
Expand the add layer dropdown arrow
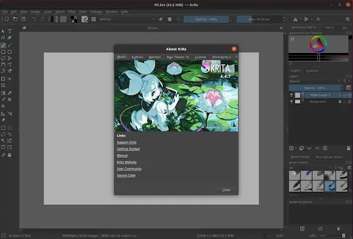[296, 148]
